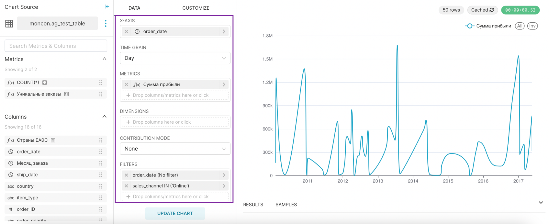Invert the legend selection
Image resolution: width=549 pixels, height=224 pixels.
pyautogui.click(x=532, y=26)
